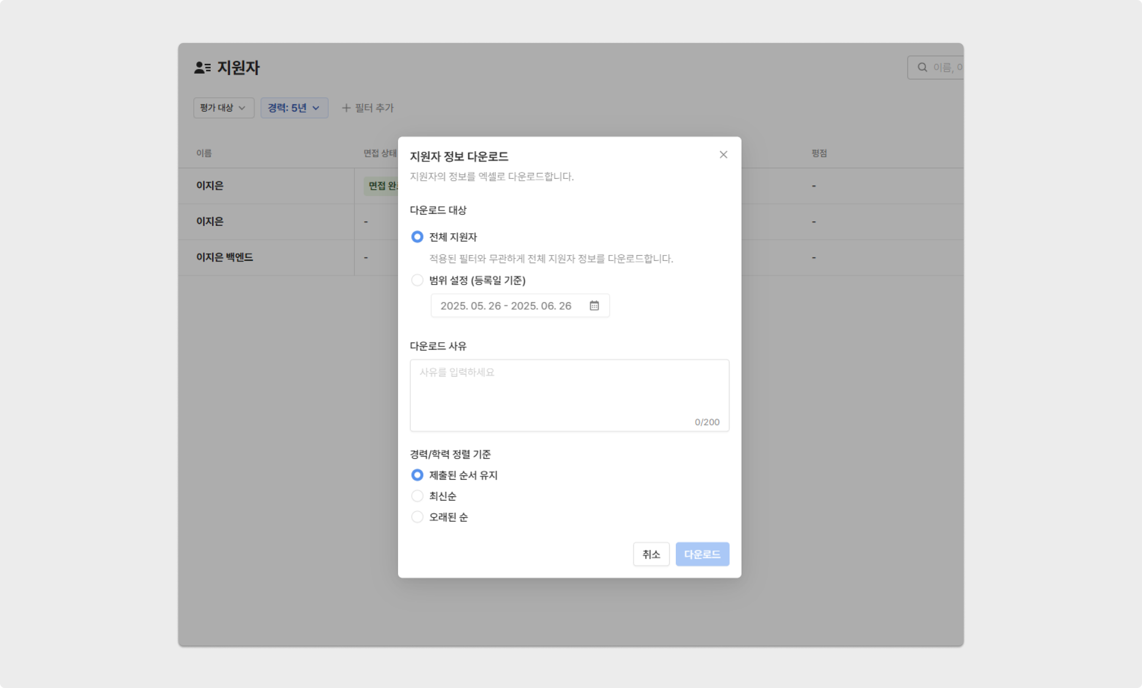
Task: Click the 취소 button
Action: tap(651, 554)
